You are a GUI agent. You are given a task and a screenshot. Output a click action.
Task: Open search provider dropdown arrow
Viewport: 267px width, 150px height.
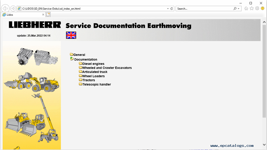tap(239, 9)
